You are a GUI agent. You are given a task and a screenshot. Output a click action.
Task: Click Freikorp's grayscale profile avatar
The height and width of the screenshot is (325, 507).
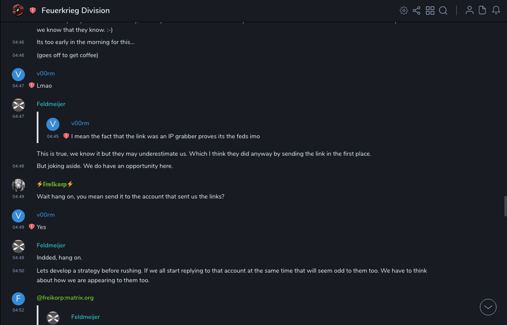pos(18,185)
